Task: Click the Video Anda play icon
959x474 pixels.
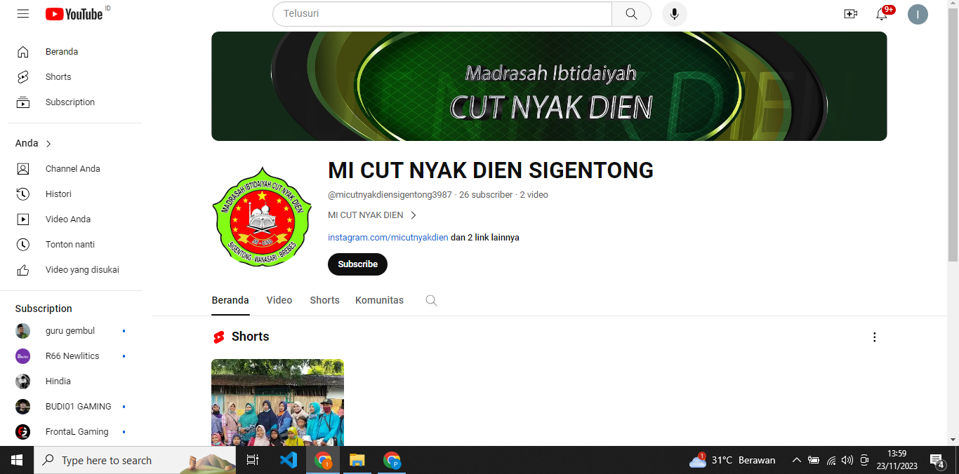Action: click(x=23, y=219)
